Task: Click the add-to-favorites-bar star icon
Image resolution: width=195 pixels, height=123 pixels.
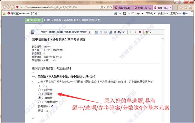Action: tap(4, 13)
